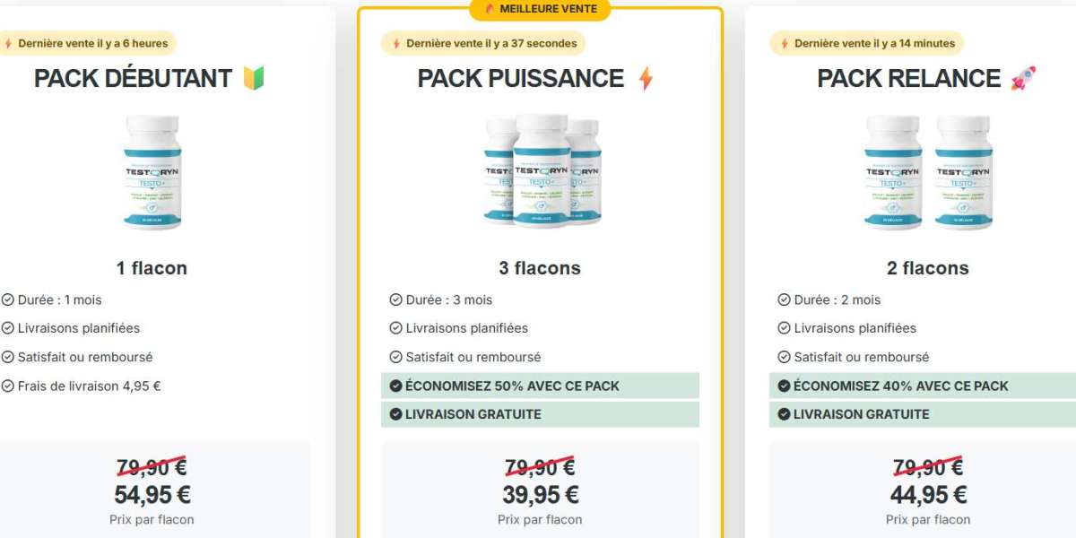Click the 54,95 € price of Pack Débutant
Image resolution: width=1076 pixels, height=538 pixels.
point(152,494)
